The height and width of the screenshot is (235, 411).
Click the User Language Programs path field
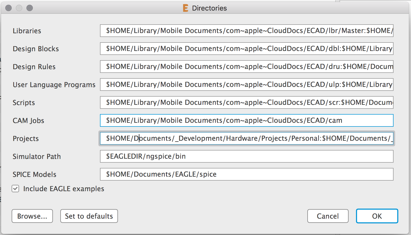click(x=246, y=84)
